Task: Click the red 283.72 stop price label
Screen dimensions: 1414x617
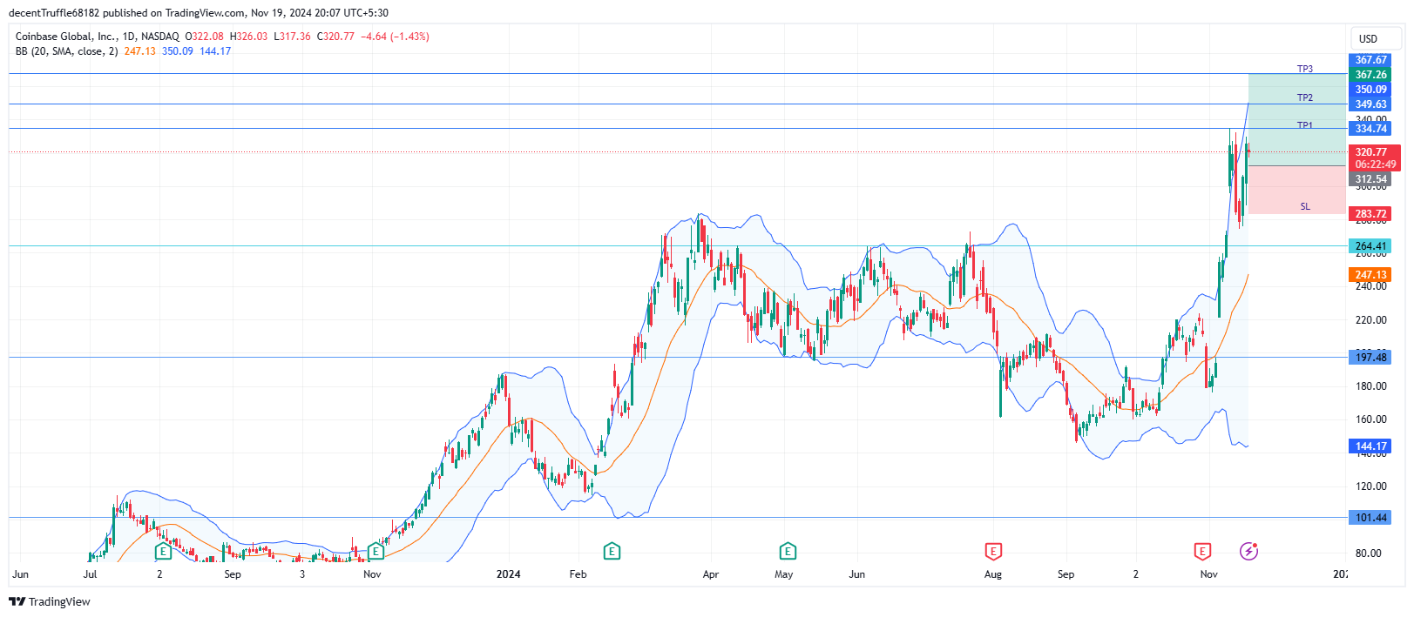Action: pyautogui.click(x=1370, y=214)
